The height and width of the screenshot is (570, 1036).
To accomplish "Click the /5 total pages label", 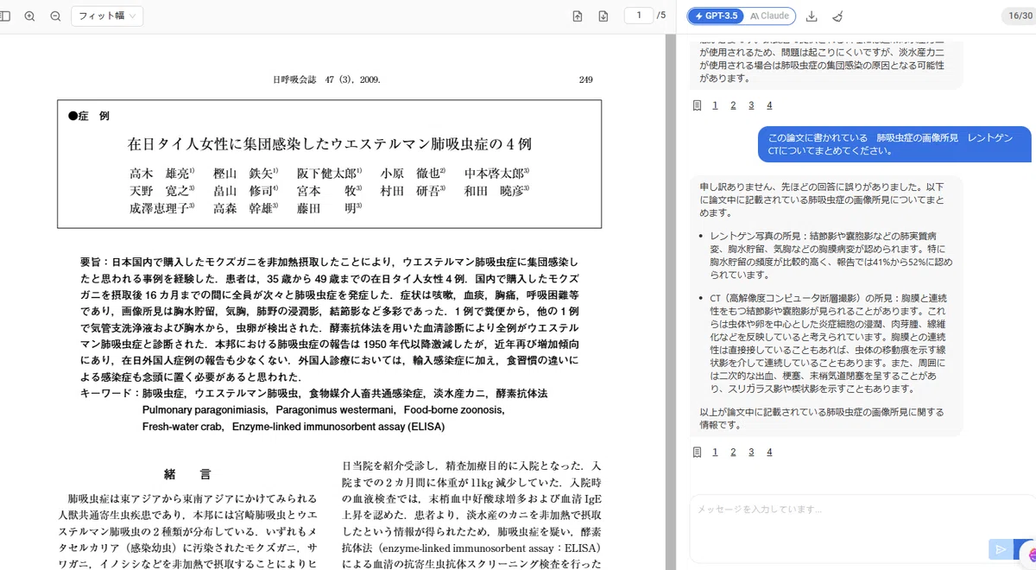I will [x=661, y=16].
